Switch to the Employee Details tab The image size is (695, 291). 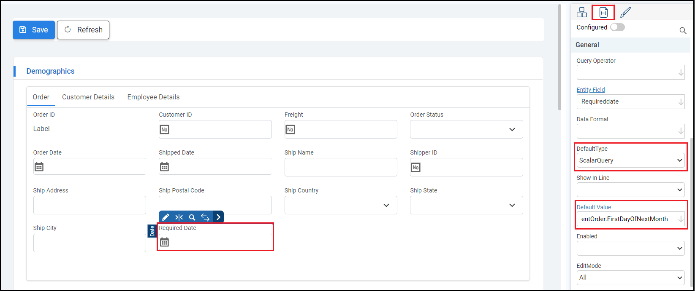click(x=153, y=97)
